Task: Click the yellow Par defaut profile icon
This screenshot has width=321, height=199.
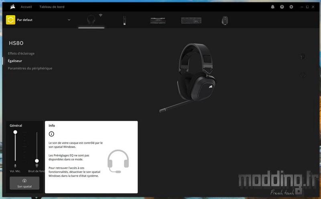Action: [x=11, y=20]
